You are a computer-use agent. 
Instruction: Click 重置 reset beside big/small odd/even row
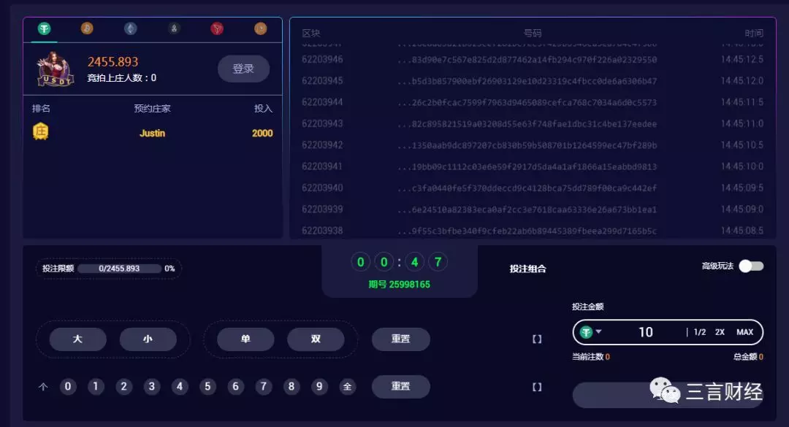401,339
